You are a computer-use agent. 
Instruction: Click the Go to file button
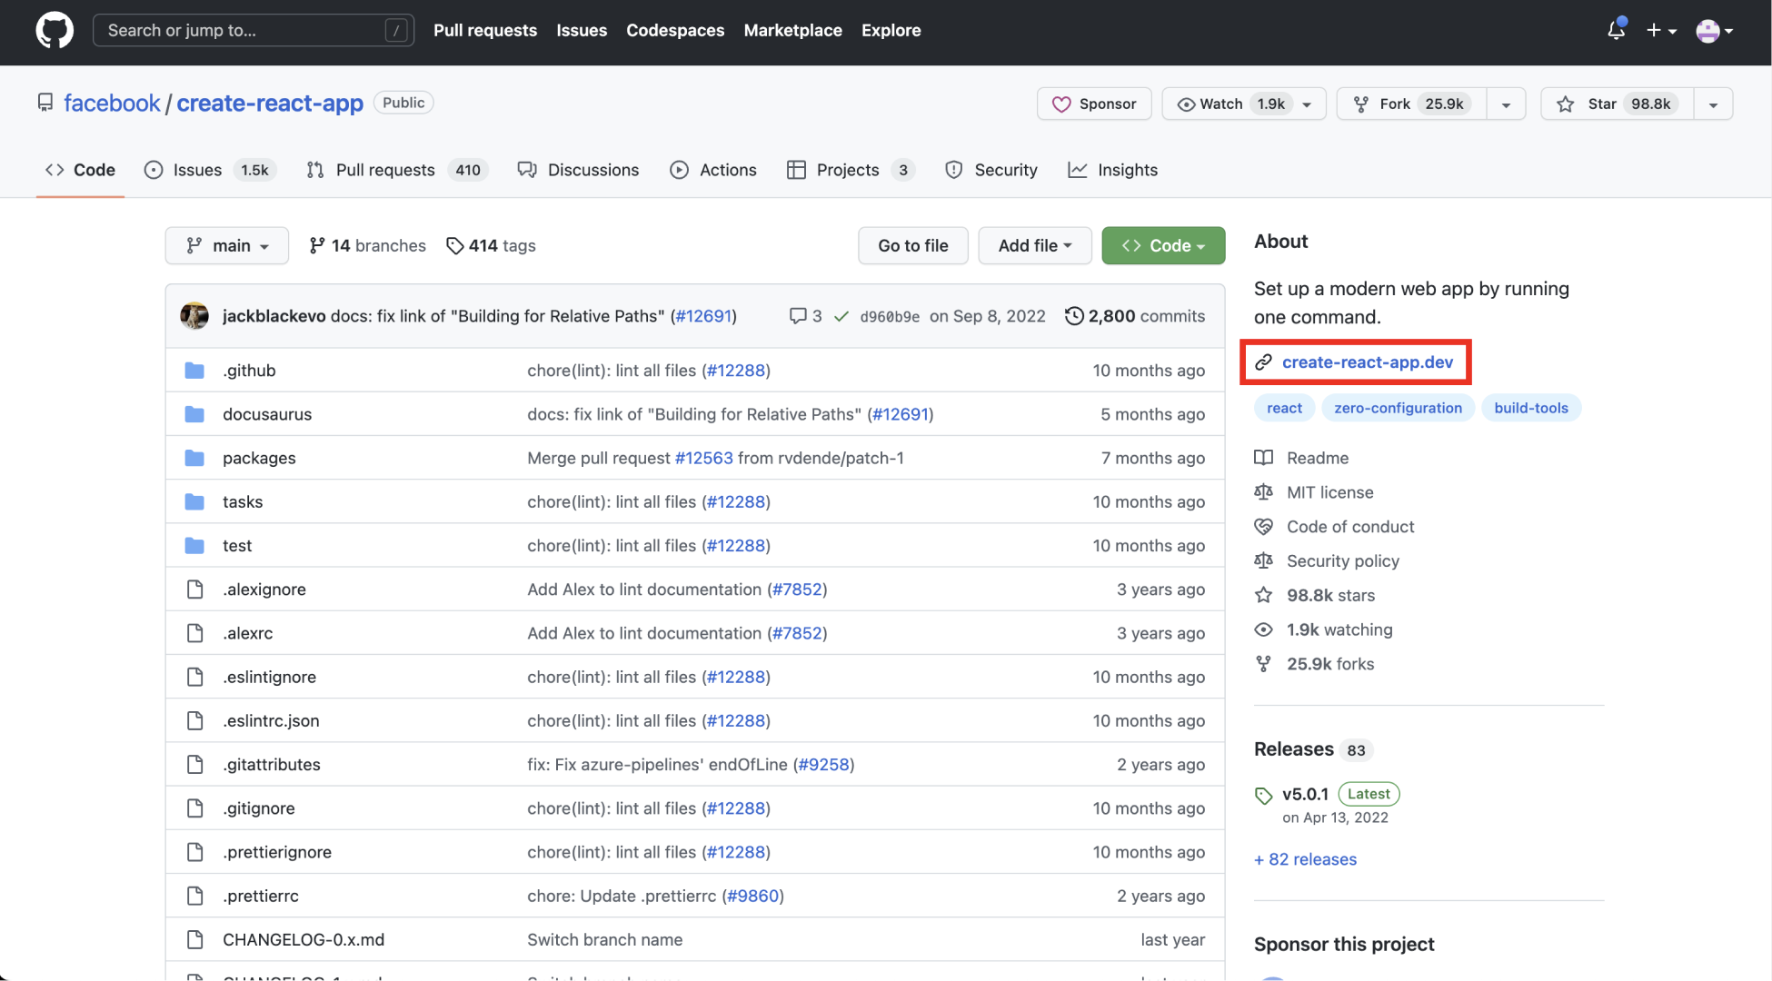pyautogui.click(x=912, y=245)
